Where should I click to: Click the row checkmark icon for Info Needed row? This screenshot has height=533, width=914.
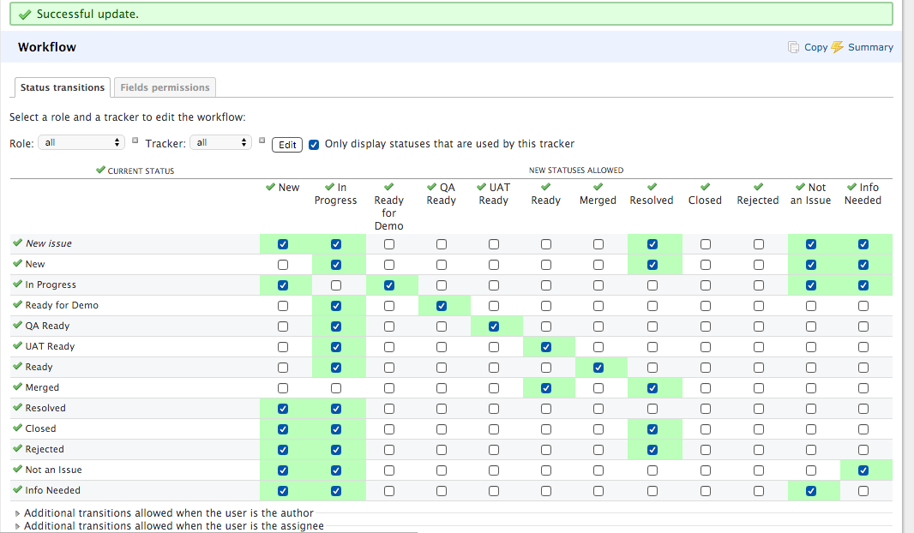[x=17, y=489]
